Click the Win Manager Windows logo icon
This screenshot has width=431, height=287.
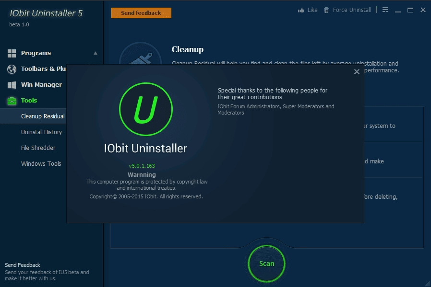[x=12, y=85]
